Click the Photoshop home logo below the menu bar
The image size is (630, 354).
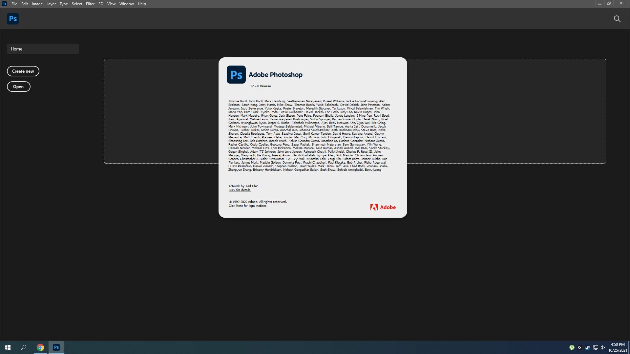[x=13, y=19]
